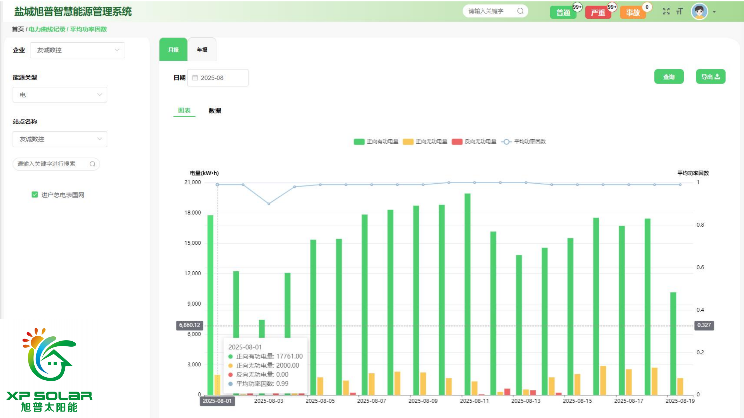Uncheck the 进户总电表国网 checkbox
744x418 pixels.
pos(35,195)
